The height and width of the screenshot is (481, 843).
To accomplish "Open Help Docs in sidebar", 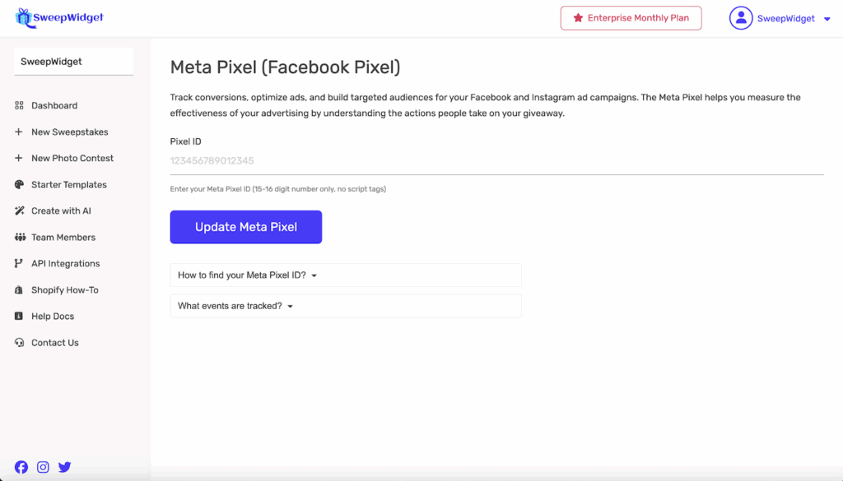I will click(x=53, y=316).
